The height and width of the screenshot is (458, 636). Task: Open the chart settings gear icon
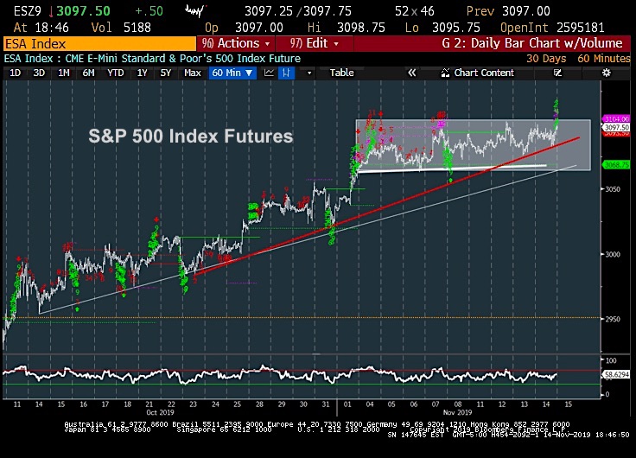(x=606, y=73)
